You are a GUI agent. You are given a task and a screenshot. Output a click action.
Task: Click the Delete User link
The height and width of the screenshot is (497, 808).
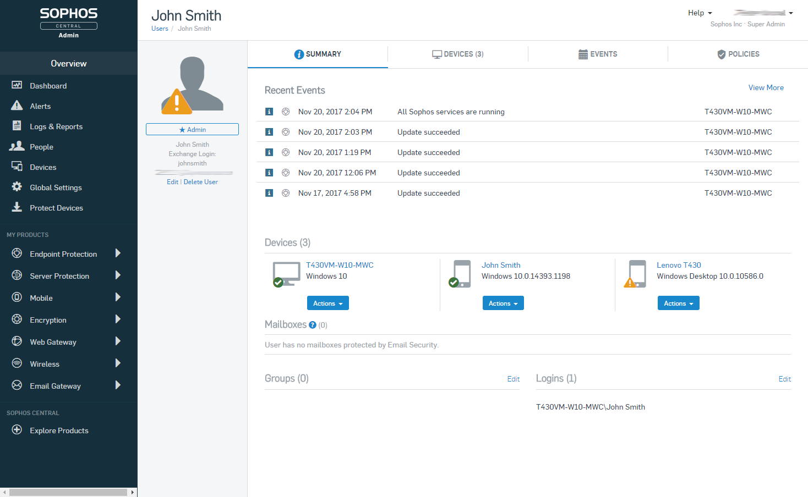click(x=201, y=182)
